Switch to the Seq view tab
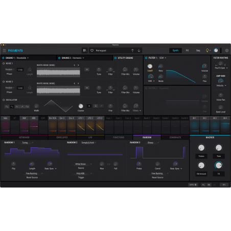Screen dimensions: 231x231 tap(198, 51)
